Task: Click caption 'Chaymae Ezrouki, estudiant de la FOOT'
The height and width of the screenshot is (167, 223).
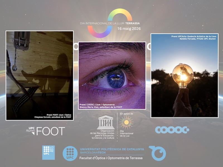Action: point(53,117)
